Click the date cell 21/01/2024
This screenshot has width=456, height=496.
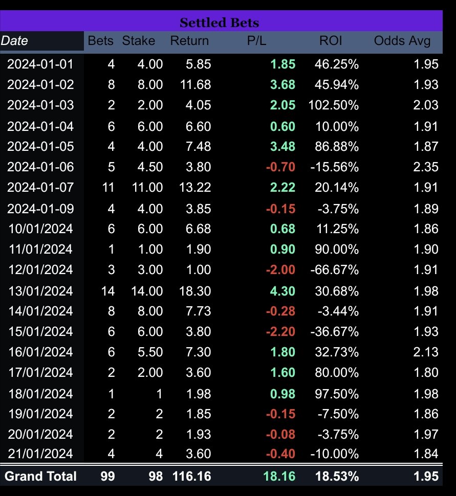pos(40,454)
